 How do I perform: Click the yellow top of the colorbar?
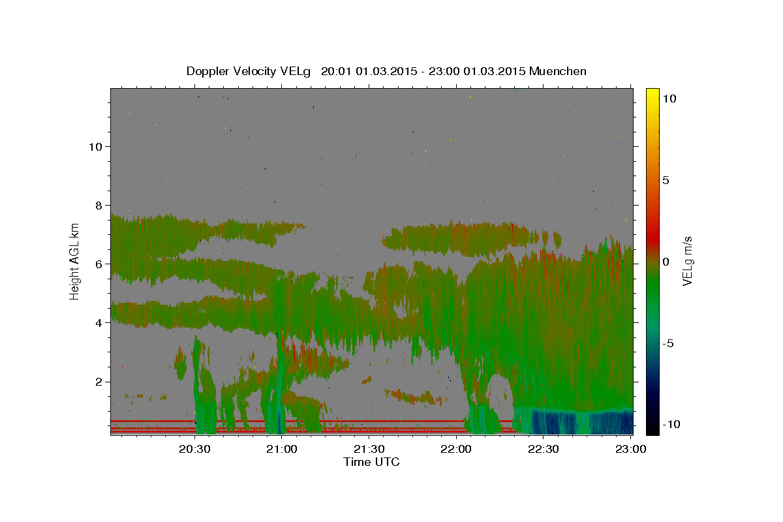pos(652,95)
